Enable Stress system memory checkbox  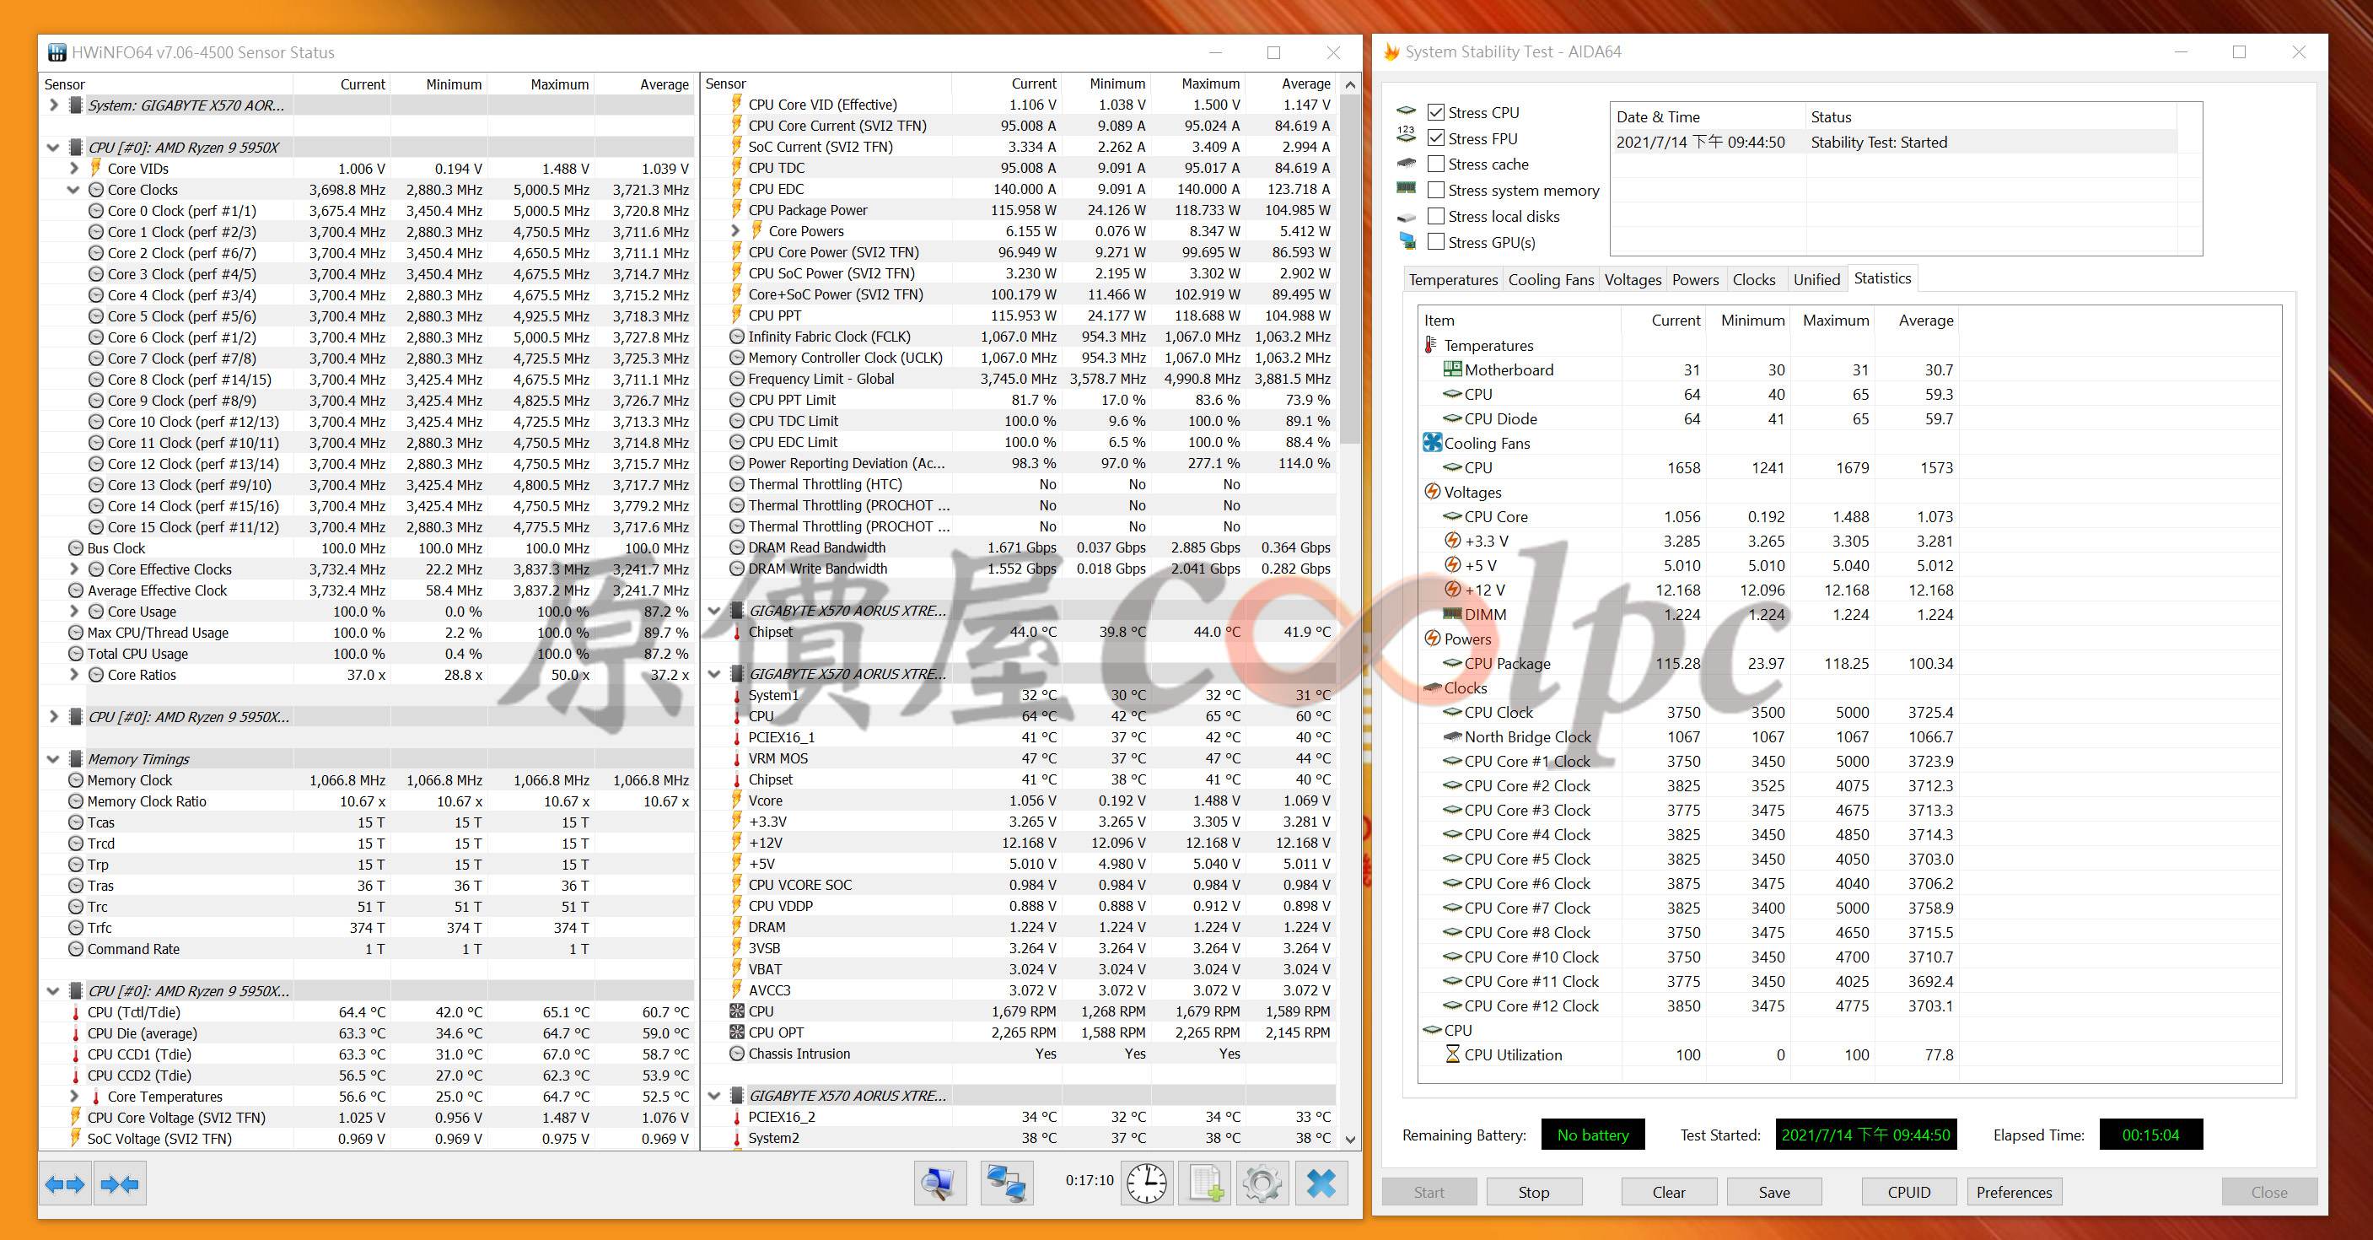(x=1435, y=190)
